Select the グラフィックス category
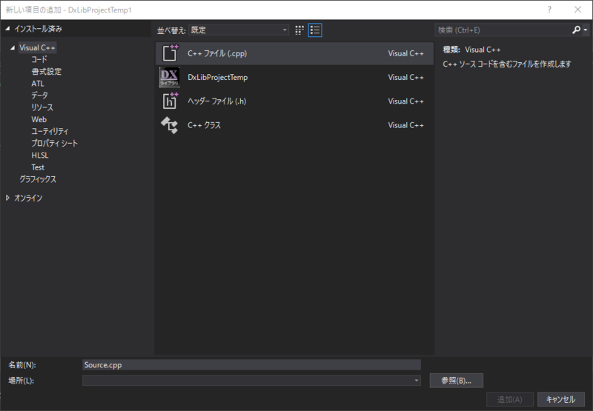 tap(38, 179)
